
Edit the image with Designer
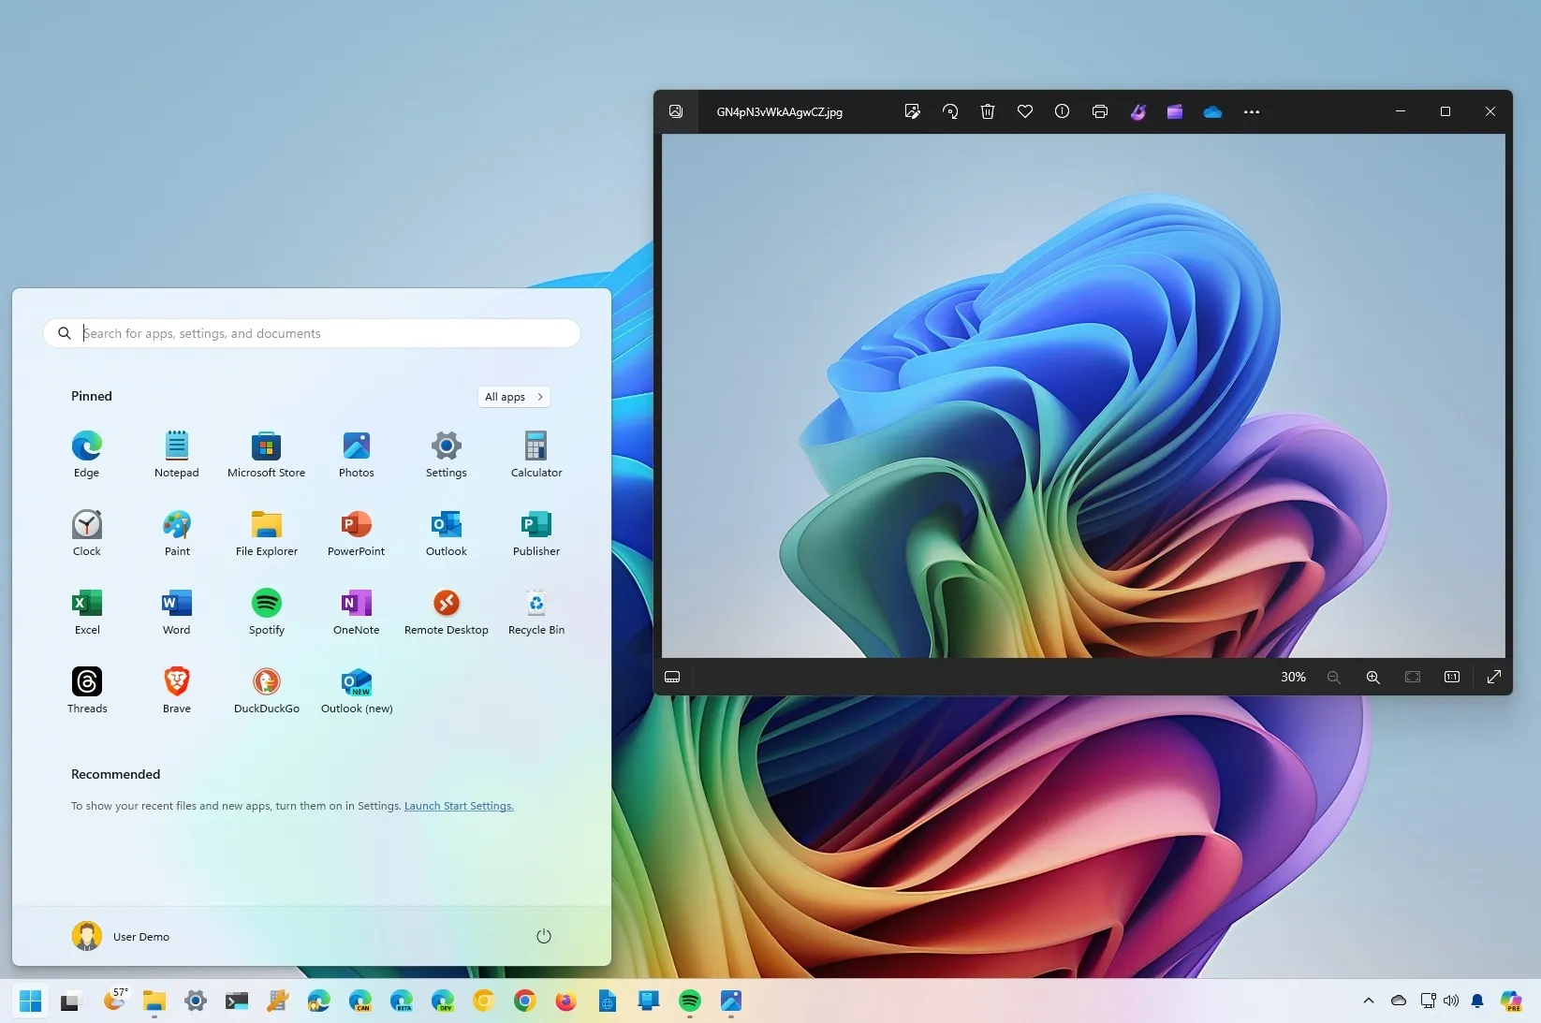[x=1137, y=111]
